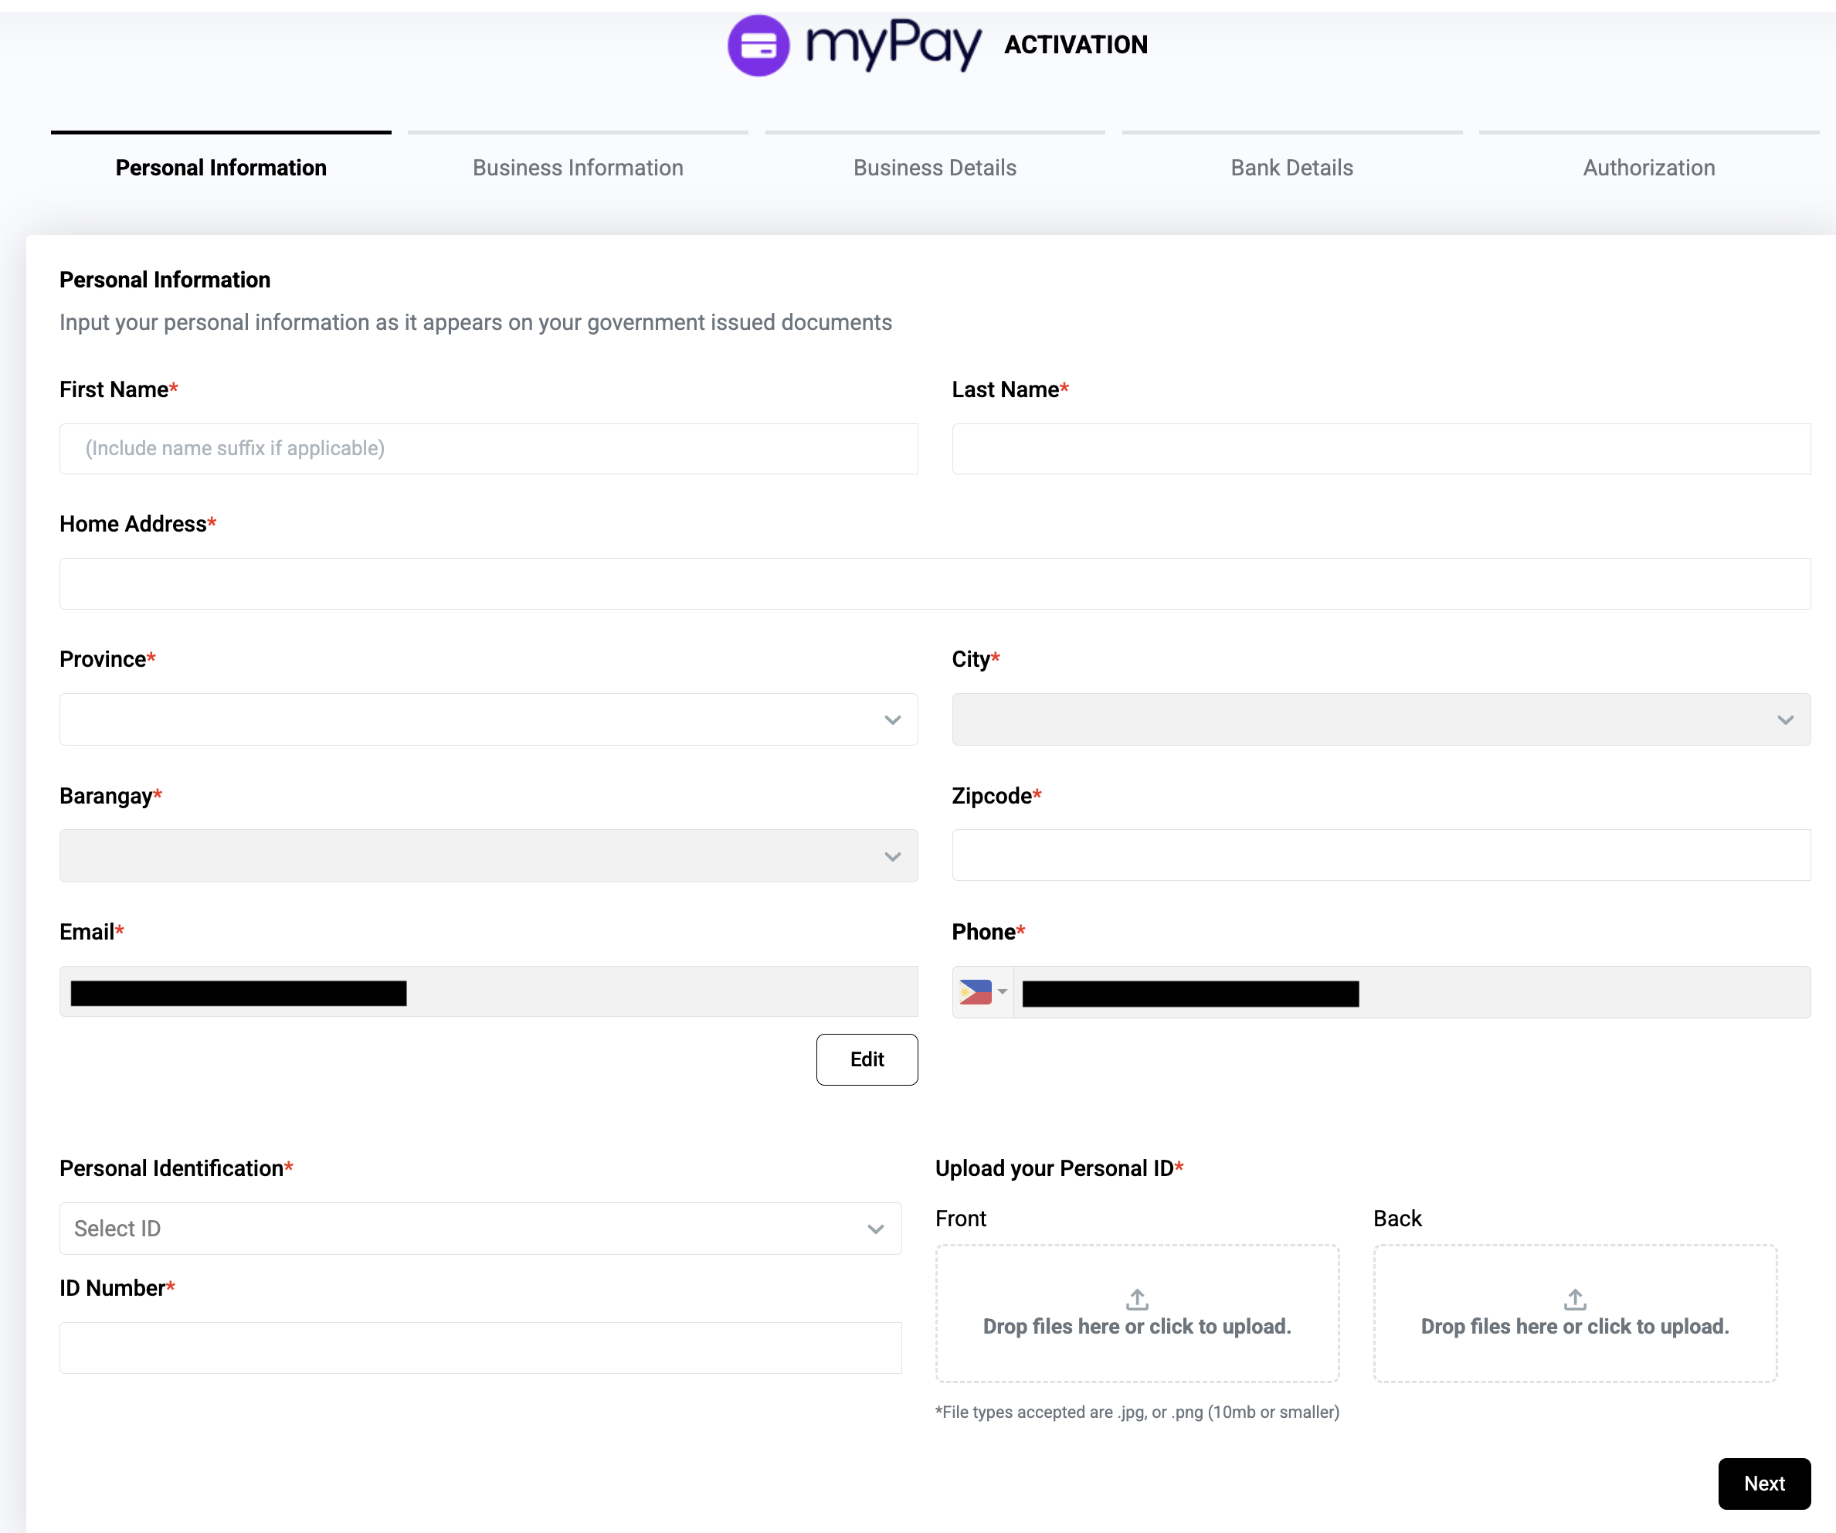Expand the Province dropdown
This screenshot has height=1533, width=1836.
pos(488,719)
